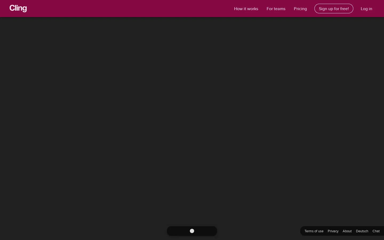Image resolution: width=384 pixels, height=240 pixels.
Task: Open the About link in footer
Action: [347, 231]
